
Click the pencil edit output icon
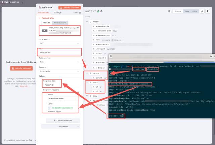tap(202, 11)
